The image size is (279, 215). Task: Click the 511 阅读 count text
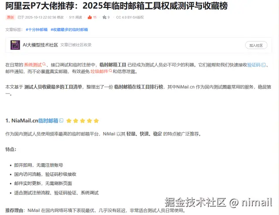75,17
